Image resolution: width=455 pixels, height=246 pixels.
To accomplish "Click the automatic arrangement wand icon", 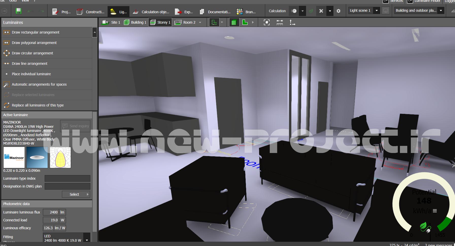I will (6, 84).
